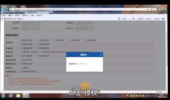This screenshot has height=100, width=170.
Task: Open the active Internet Explorer taskbar window
Action: pos(26,95)
